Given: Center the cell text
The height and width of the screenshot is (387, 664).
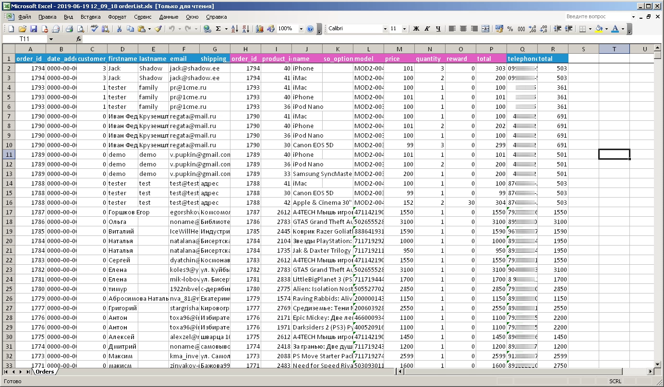Looking at the screenshot, I should point(463,29).
